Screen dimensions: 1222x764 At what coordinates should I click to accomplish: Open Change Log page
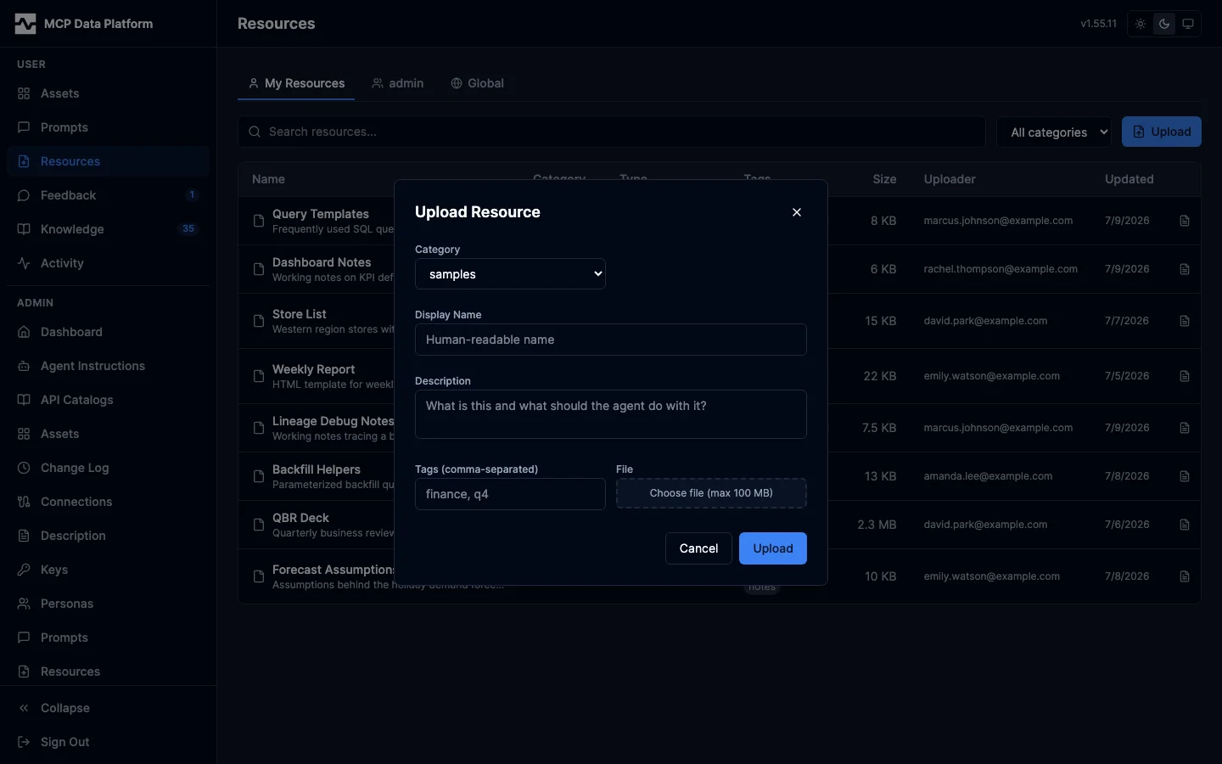(108, 468)
